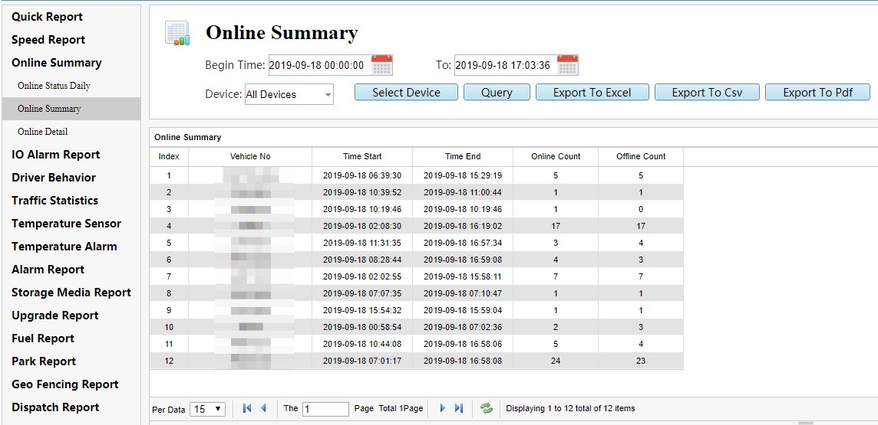Expand the Fuel Report section
This screenshot has width=878, height=425.
pos(43,338)
